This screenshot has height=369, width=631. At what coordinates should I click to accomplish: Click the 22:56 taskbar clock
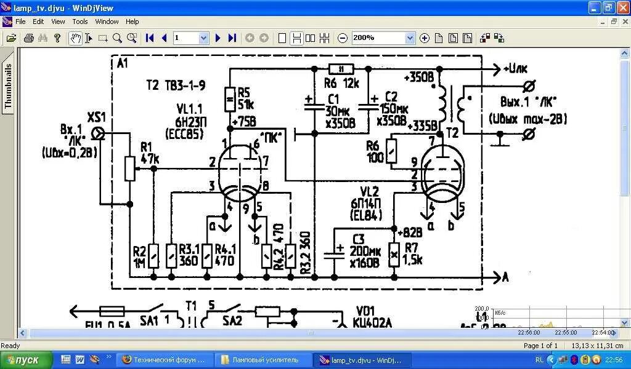614,360
